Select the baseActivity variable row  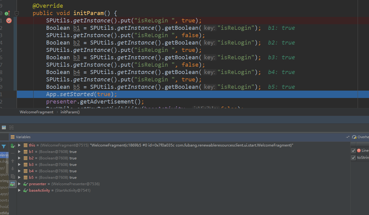point(40,190)
